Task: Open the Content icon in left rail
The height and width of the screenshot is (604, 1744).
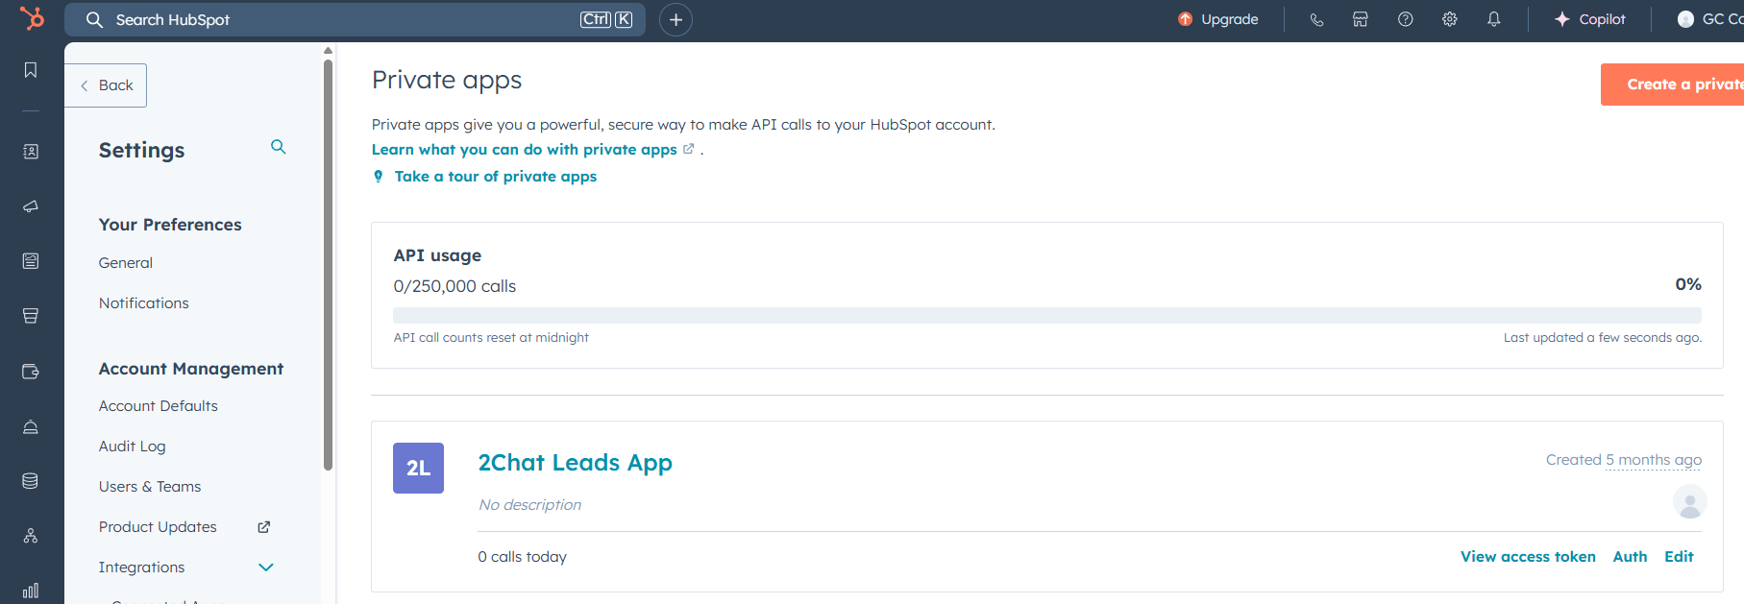Action: (x=31, y=261)
